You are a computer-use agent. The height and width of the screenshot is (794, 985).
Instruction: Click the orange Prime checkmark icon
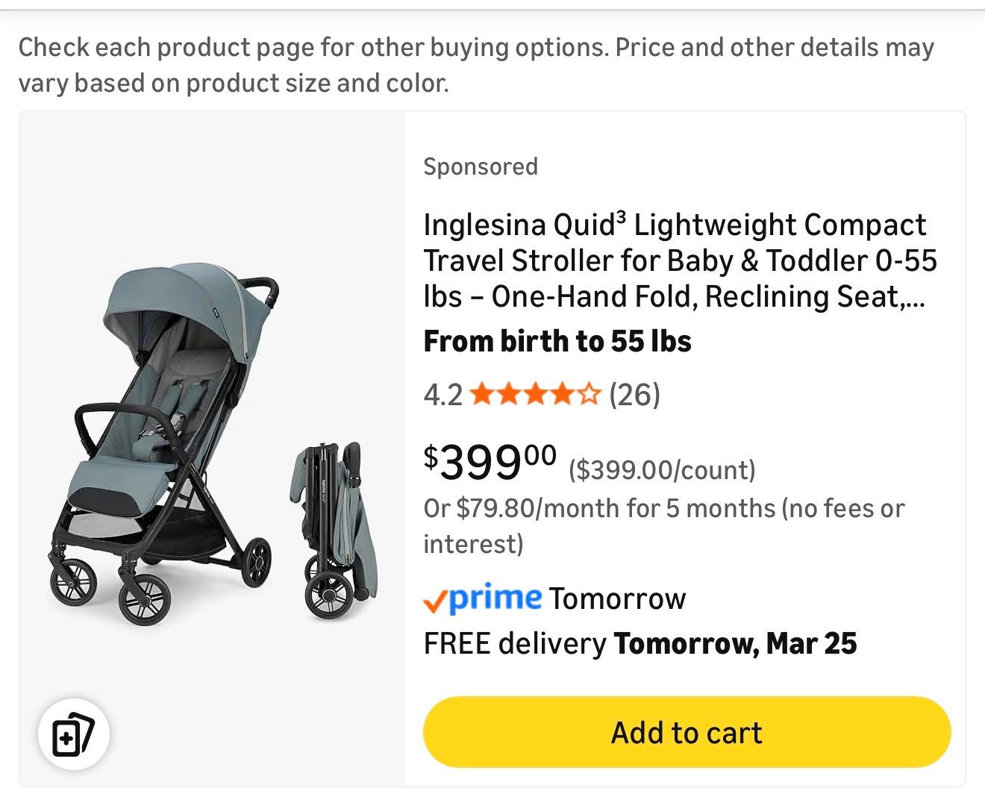pos(436,599)
